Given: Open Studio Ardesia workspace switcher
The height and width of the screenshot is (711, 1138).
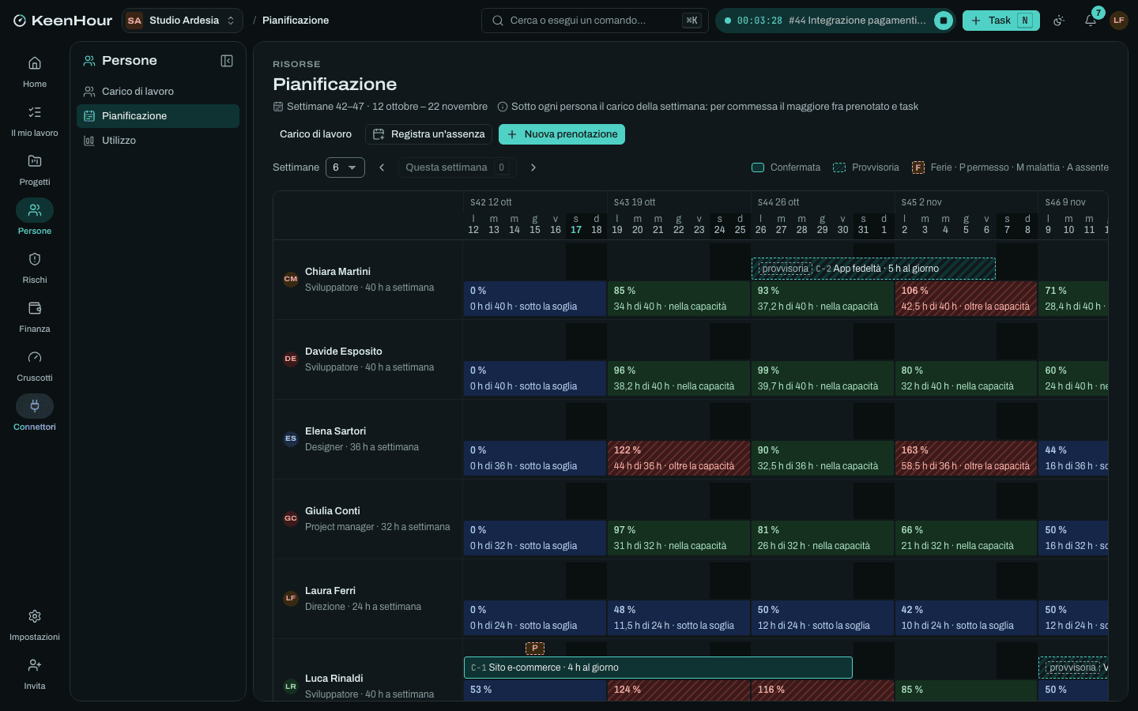Looking at the screenshot, I should tap(183, 21).
